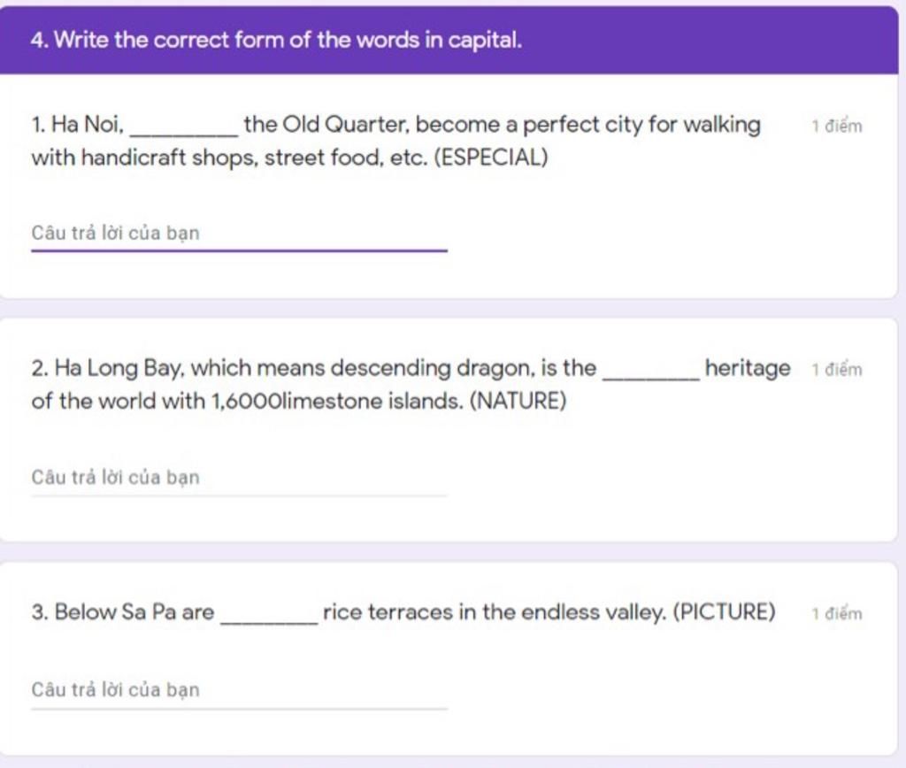Click the '1 điểm' label beside the Sa Pa question
Image resolution: width=906 pixels, height=768 pixels.
tap(837, 613)
